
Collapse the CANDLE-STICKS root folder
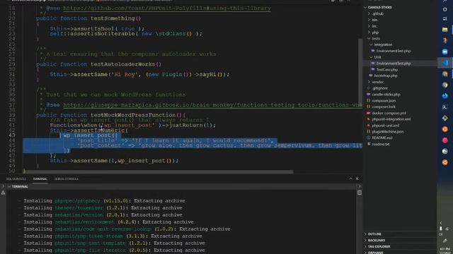point(365,7)
